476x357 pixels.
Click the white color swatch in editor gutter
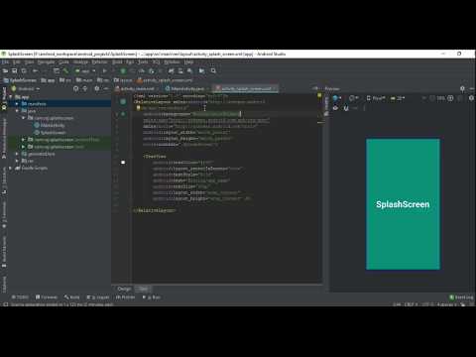[x=123, y=163]
